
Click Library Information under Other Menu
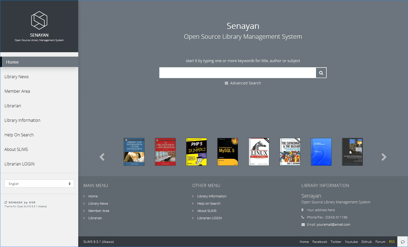point(212,196)
